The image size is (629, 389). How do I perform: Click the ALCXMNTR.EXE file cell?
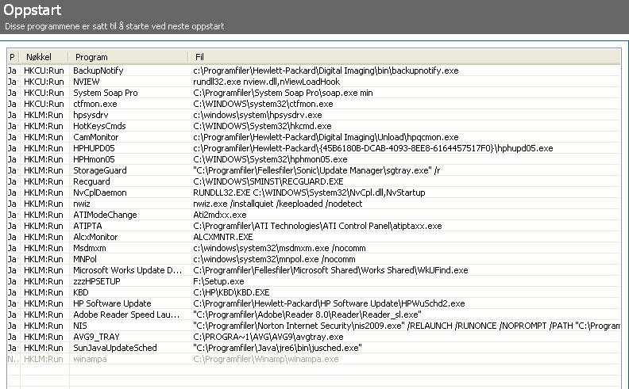(223, 238)
